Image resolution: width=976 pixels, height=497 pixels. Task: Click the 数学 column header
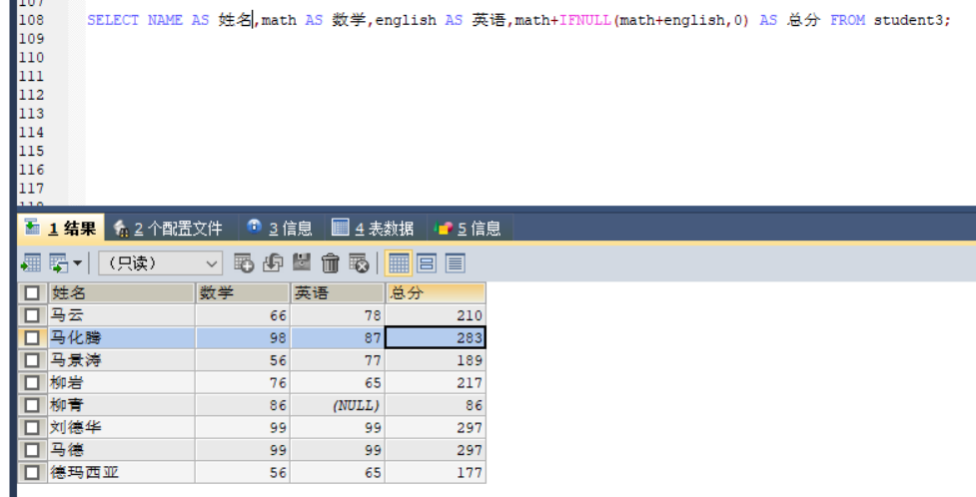[244, 293]
